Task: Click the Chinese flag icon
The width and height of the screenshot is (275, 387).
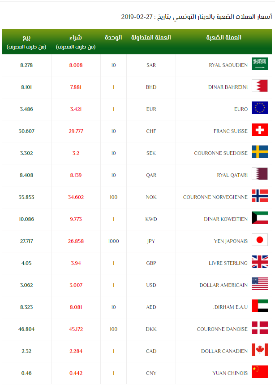Action: click(x=259, y=373)
